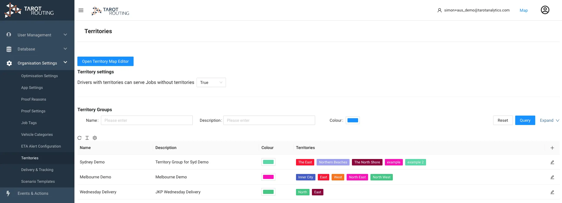Edit the Melbourne Demo row
The height and width of the screenshot is (203, 562).
(552, 177)
